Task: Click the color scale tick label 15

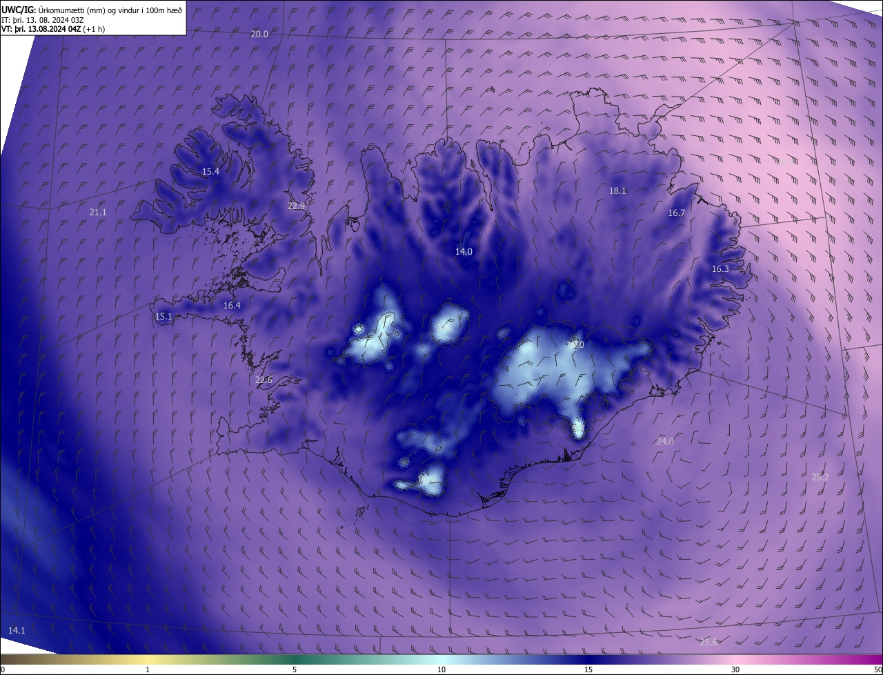Action: point(588,669)
